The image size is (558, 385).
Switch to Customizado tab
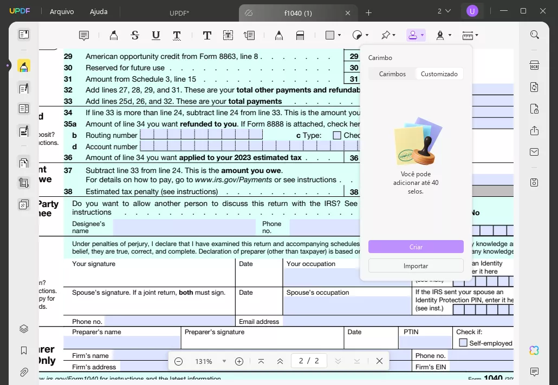tap(439, 74)
